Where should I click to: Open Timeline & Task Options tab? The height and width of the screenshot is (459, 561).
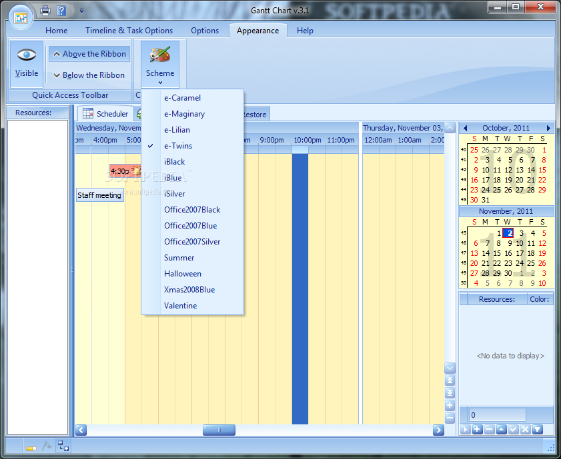129,31
